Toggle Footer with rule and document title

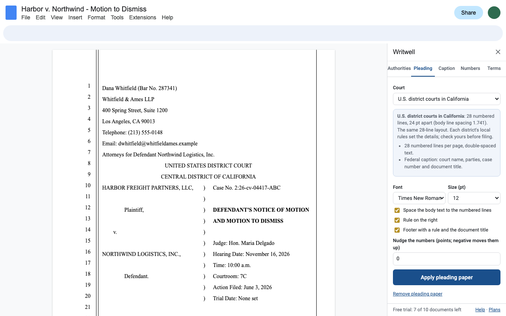click(x=397, y=230)
